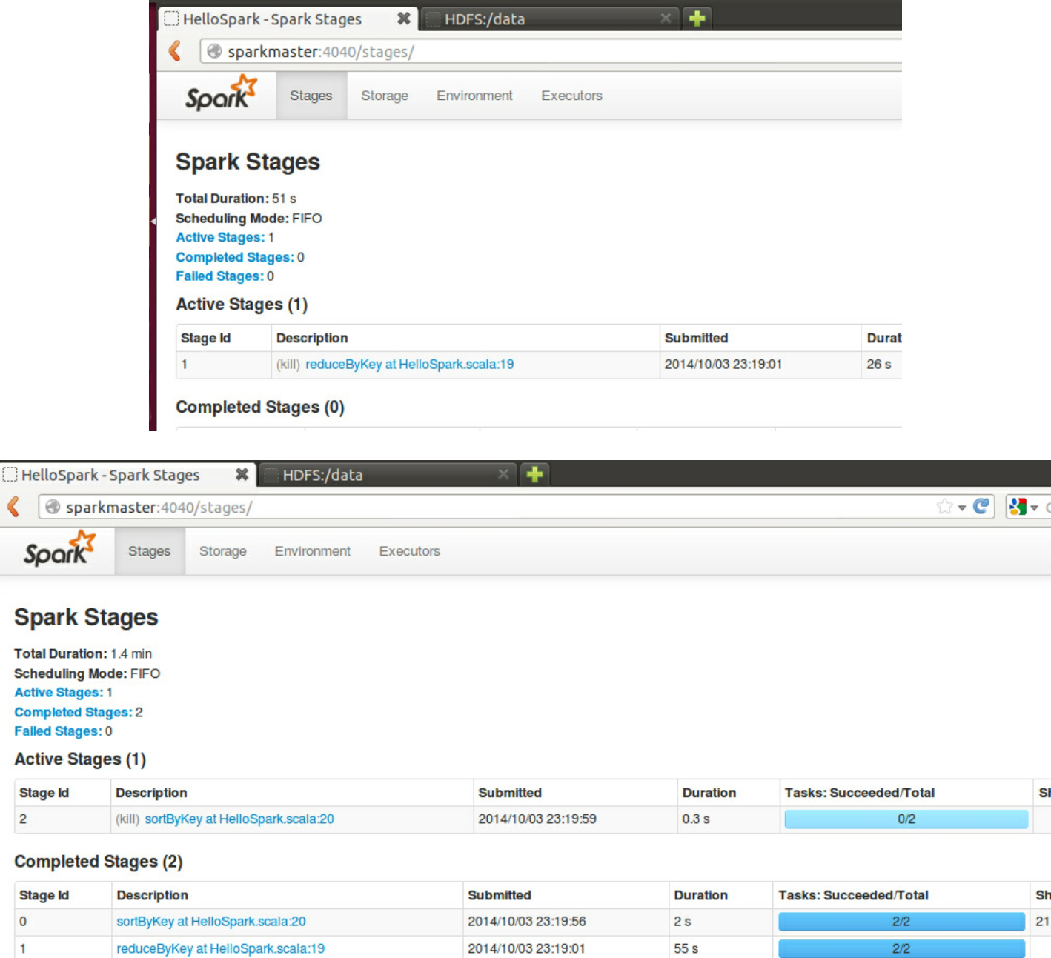Click the Completed Stages link in the upper window
This screenshot has width=1051, height=958.
pyautogui.click(x=235, y=257)
